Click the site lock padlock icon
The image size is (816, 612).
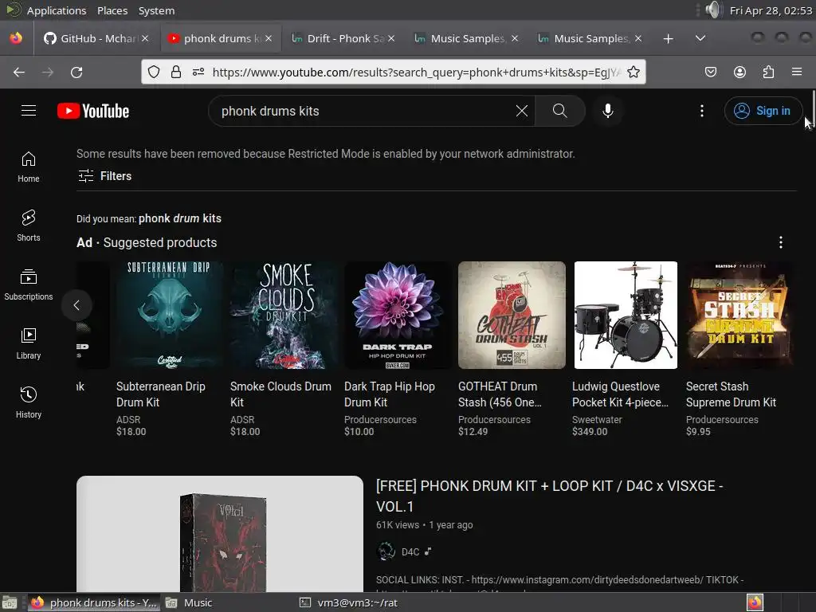click(176, 72)
